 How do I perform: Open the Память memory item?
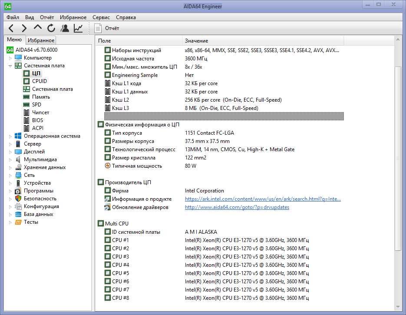(x=36, y=96)
